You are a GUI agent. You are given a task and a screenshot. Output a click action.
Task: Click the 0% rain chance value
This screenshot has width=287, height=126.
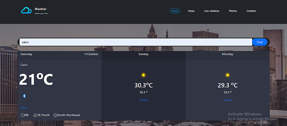coord(26,115)
